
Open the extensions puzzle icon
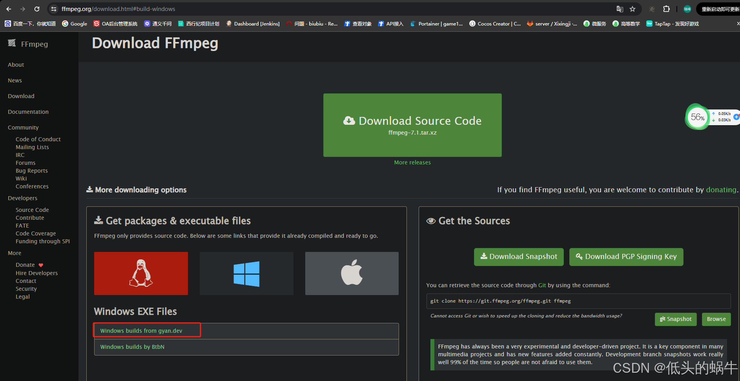pos(666,9)
